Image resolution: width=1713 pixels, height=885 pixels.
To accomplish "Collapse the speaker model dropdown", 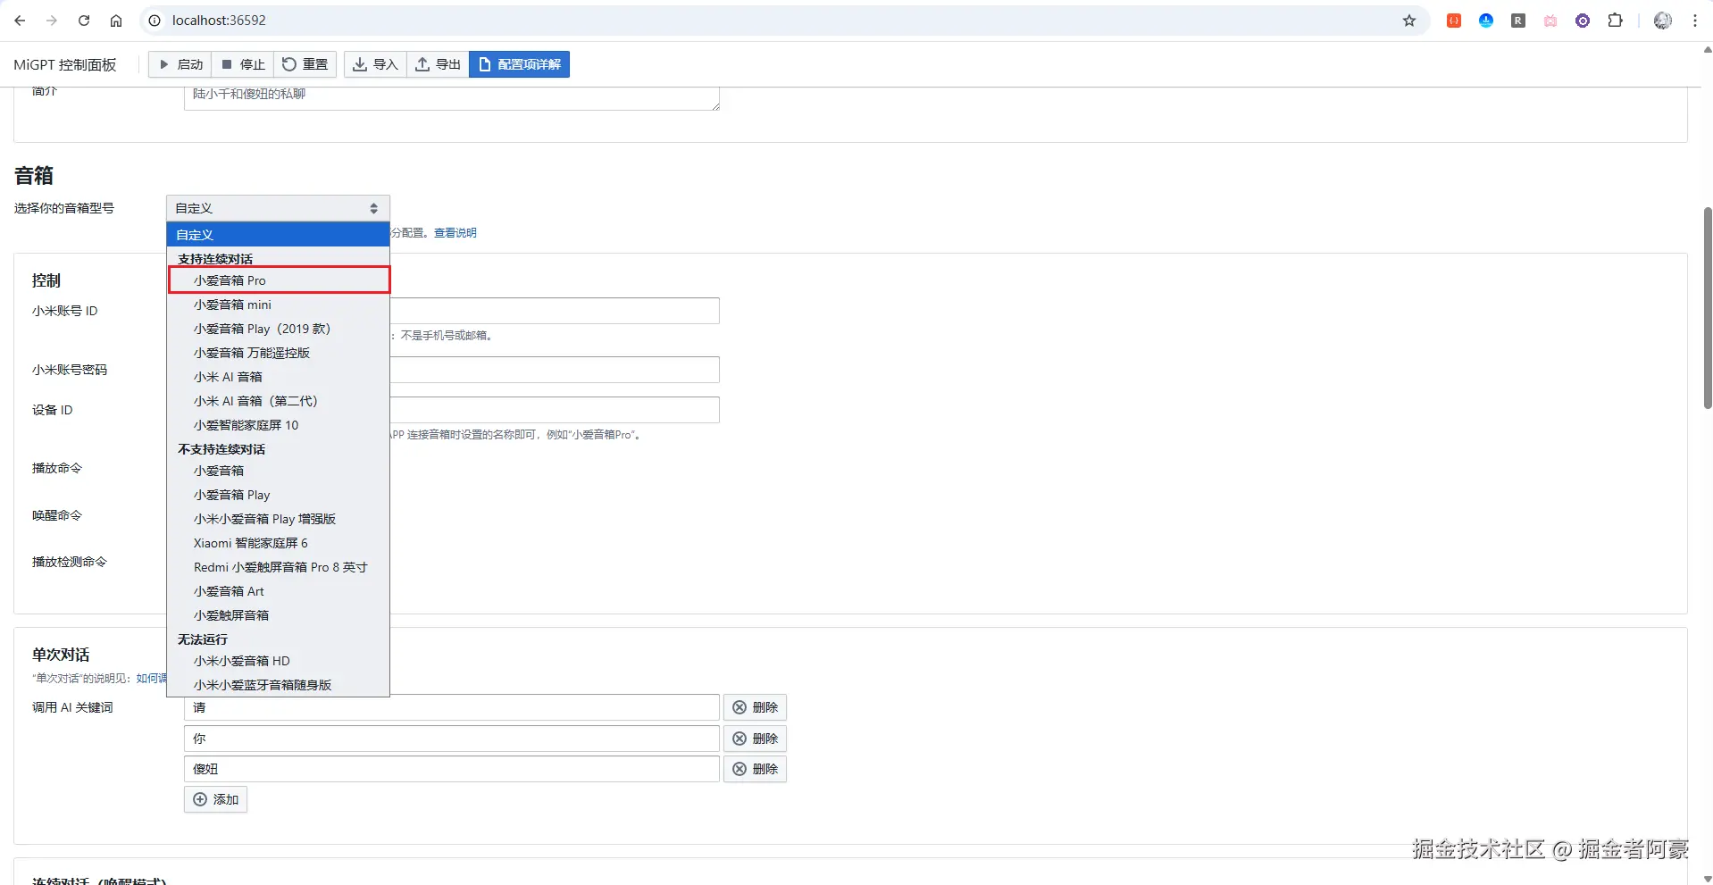I will pyautogui.click(x=278, y=208).
